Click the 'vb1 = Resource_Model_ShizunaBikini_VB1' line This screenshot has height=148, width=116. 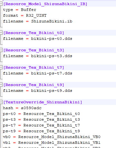[x=52, y=143]
